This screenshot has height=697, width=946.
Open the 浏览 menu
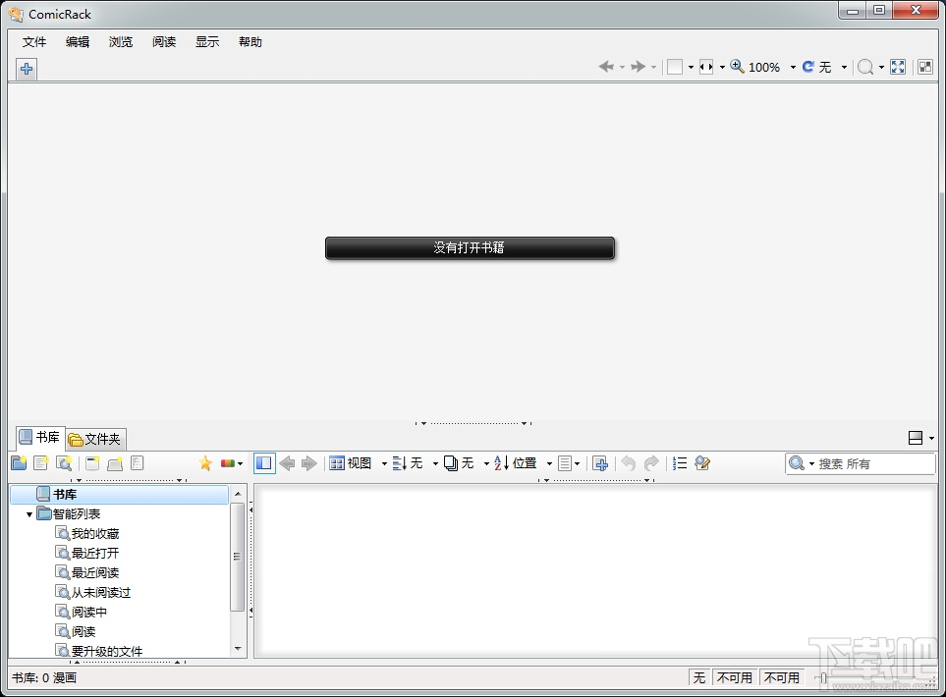pos(121,41)
